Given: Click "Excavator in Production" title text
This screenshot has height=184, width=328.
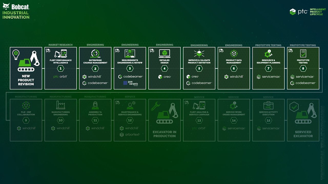Looking at the screenshot, I should click(165, 134).
